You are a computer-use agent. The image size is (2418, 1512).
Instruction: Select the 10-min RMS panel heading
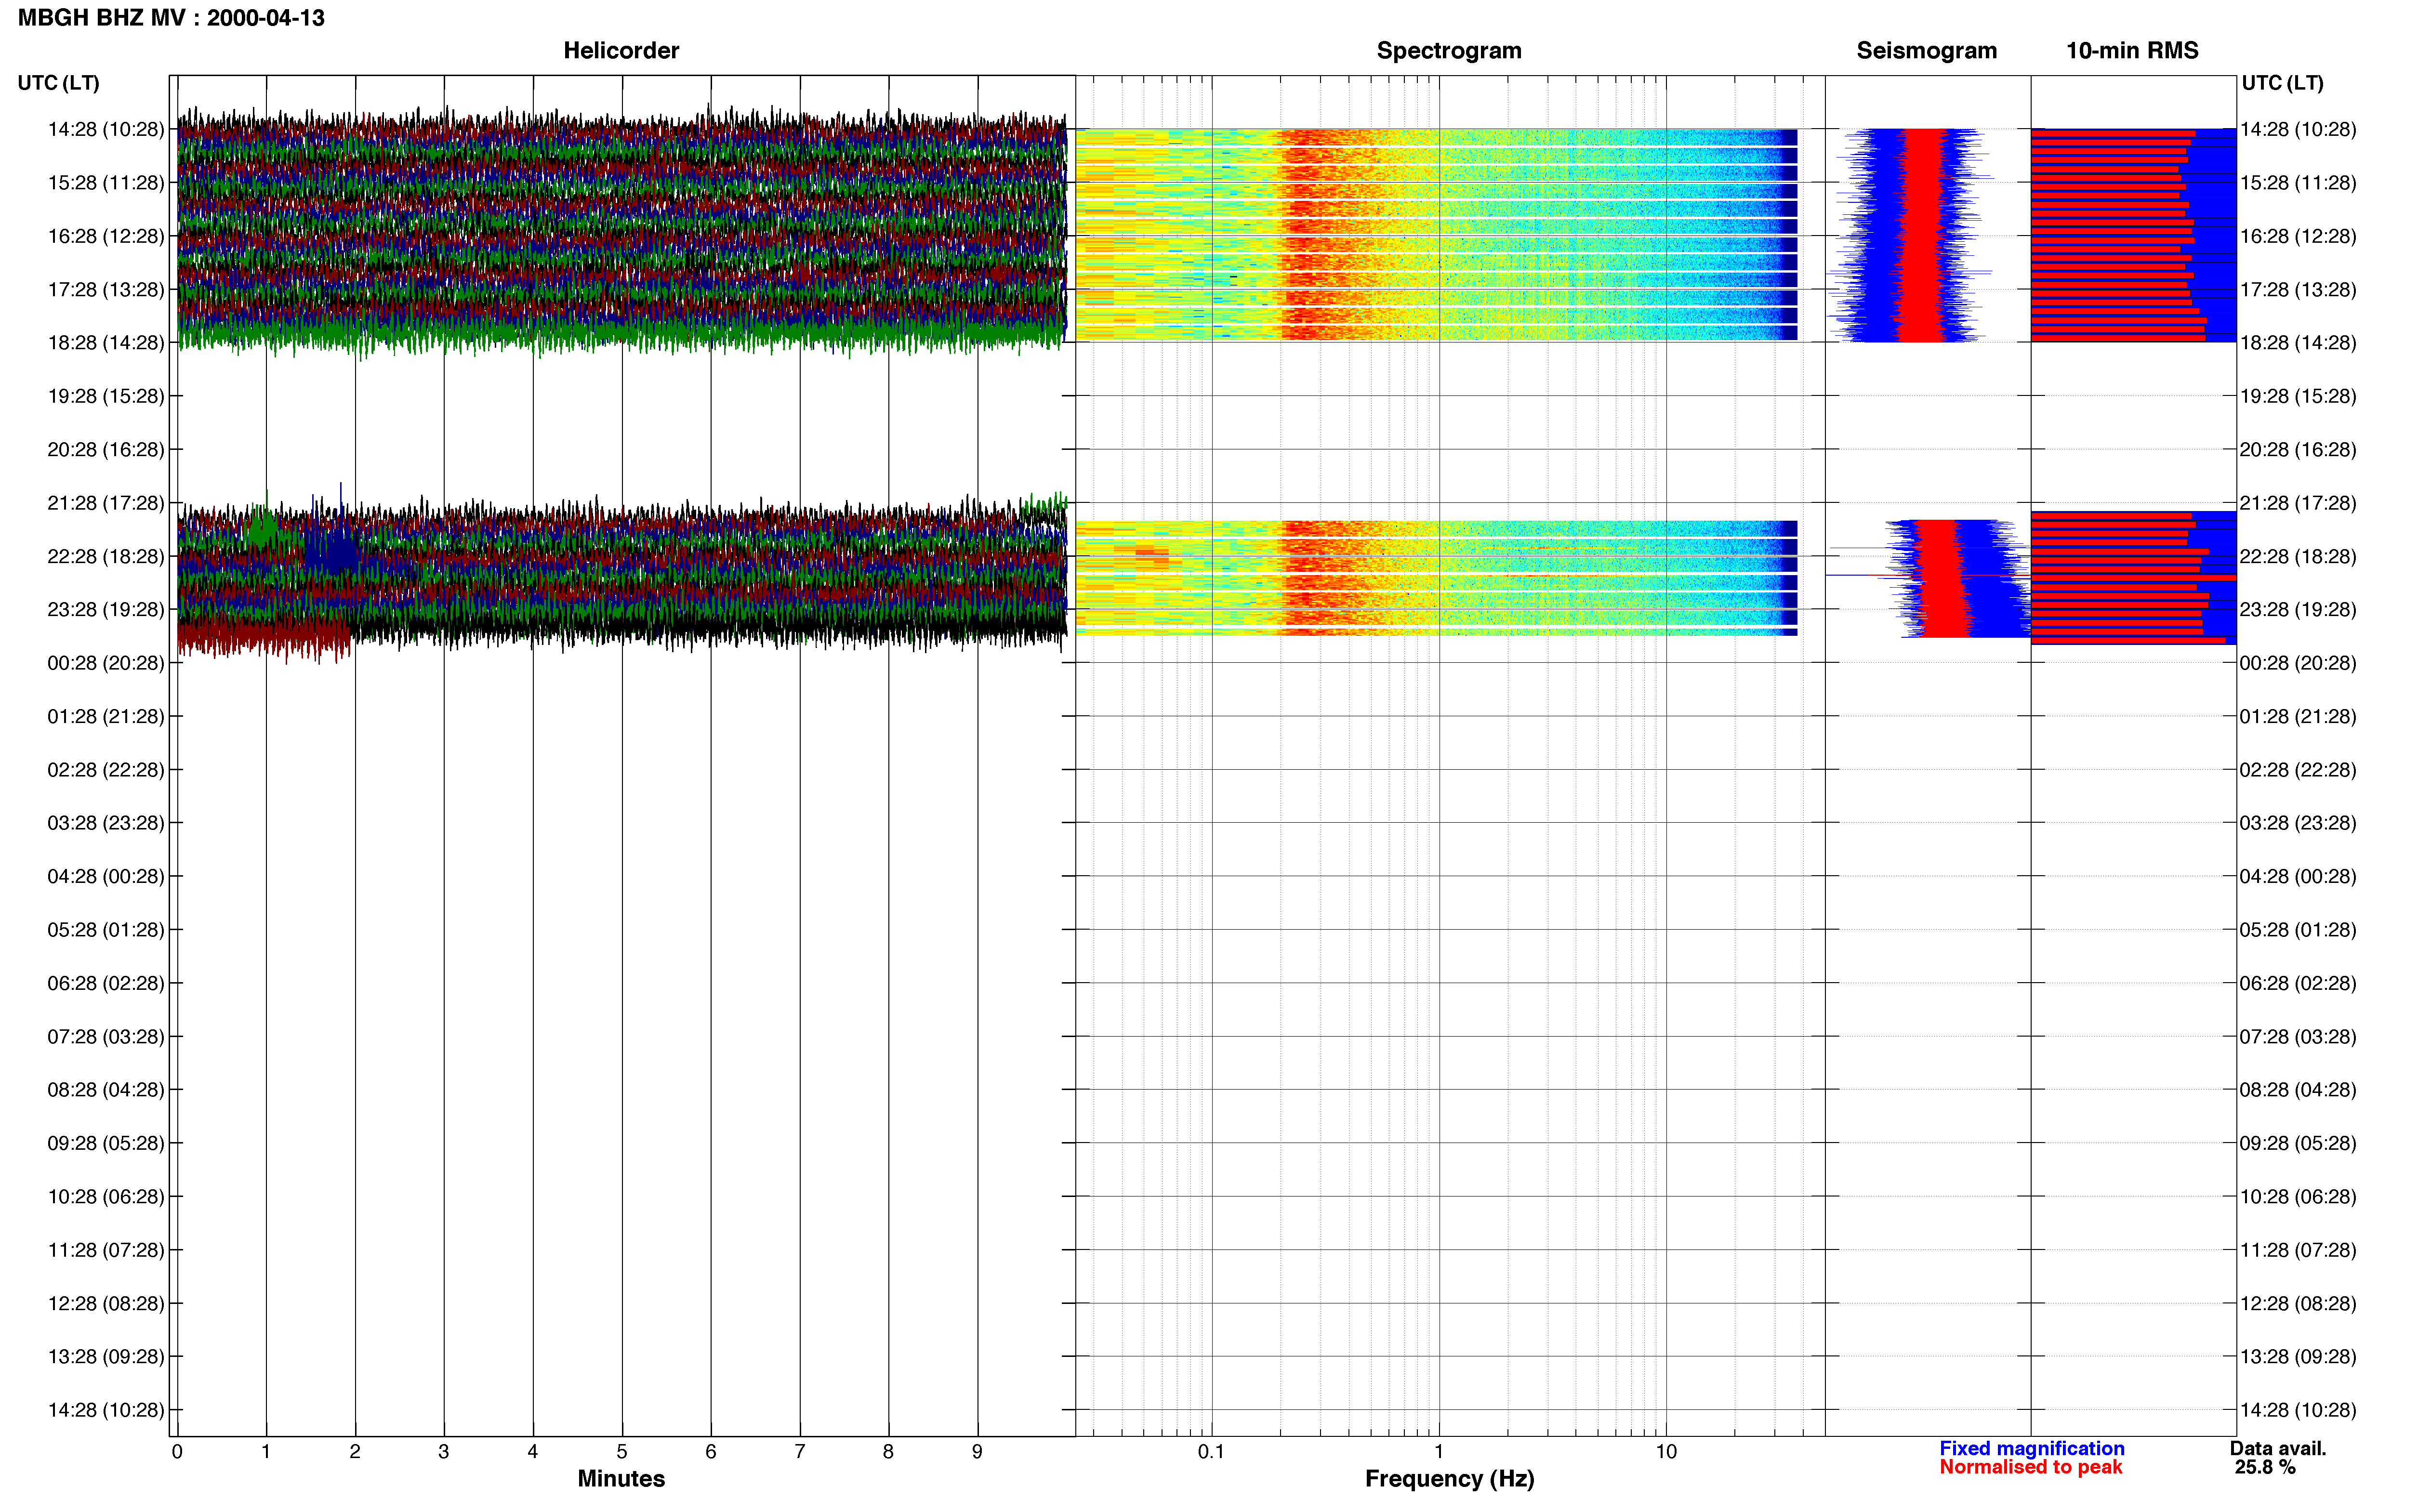tap(2132, 50)
